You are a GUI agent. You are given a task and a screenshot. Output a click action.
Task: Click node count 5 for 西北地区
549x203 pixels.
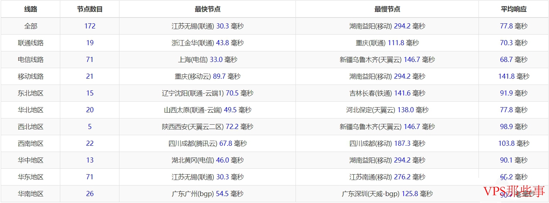pyautogui.click(x=90, y=127)
